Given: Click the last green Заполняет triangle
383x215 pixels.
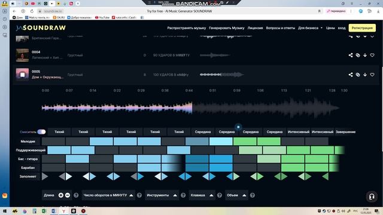Looking at the screenshot, I should click(x=326, y=177).
